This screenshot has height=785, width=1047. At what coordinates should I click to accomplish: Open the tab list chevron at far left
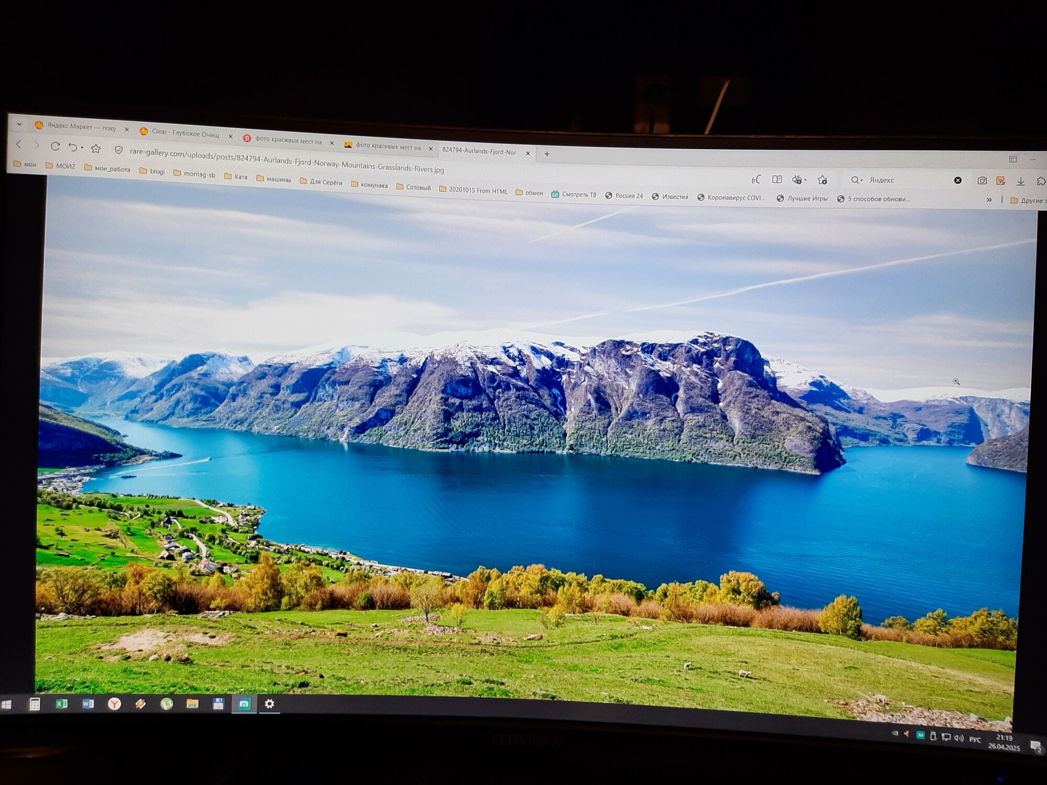pyautogui.click(x=19, y=125)
